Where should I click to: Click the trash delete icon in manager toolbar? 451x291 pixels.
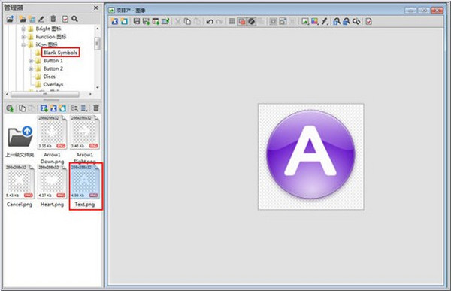[x=53, y=19]
